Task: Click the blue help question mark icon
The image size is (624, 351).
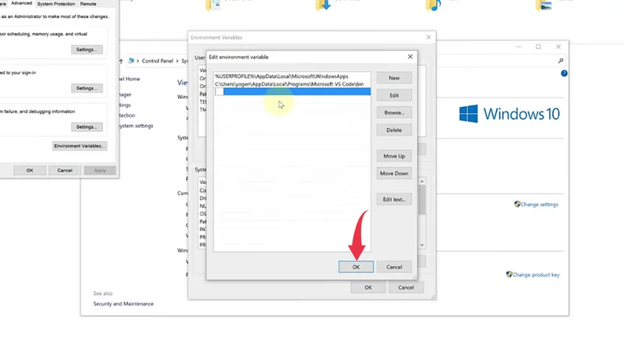Action: click(x=564, y=73)
